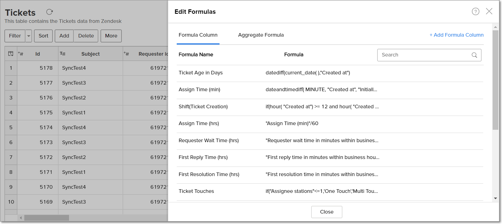Viewport: 502px width, 224px height.
Task: Close the Edit Formulas panel with X
Action: (x=489, y=11)
